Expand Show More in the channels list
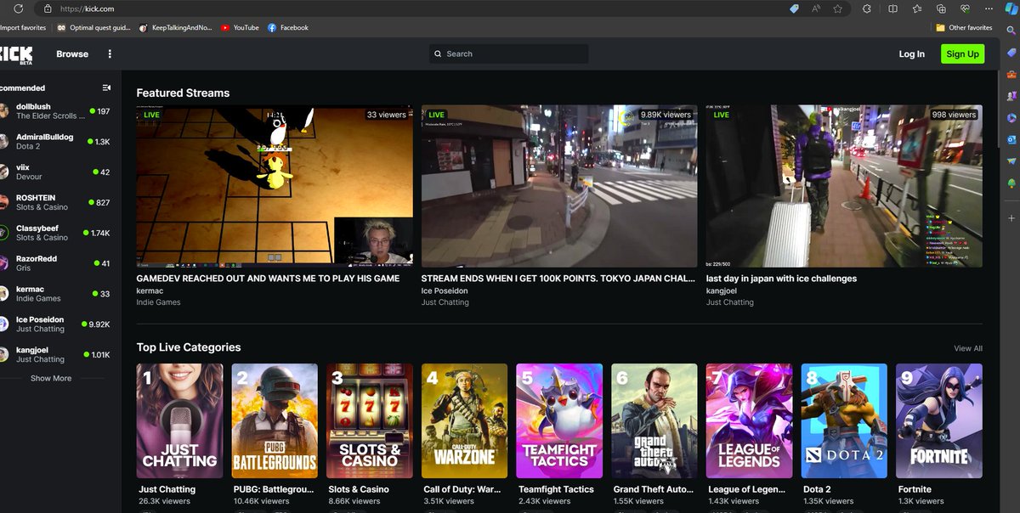 click(51, 378)
